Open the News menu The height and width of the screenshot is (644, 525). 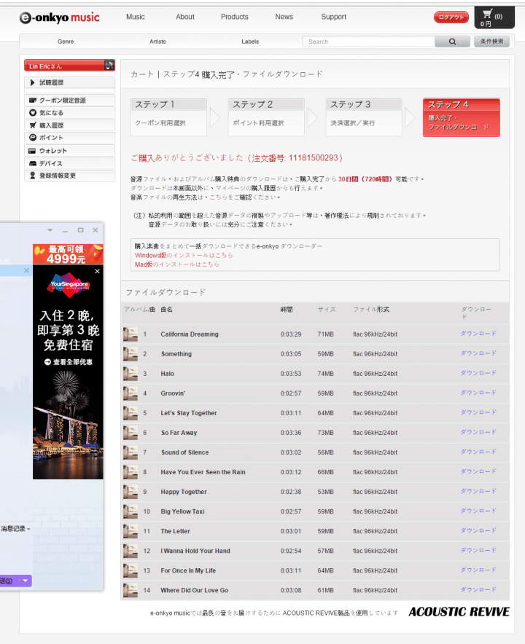click(284, 17)
